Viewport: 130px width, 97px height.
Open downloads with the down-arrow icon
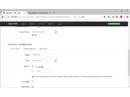tap(105, 17)
